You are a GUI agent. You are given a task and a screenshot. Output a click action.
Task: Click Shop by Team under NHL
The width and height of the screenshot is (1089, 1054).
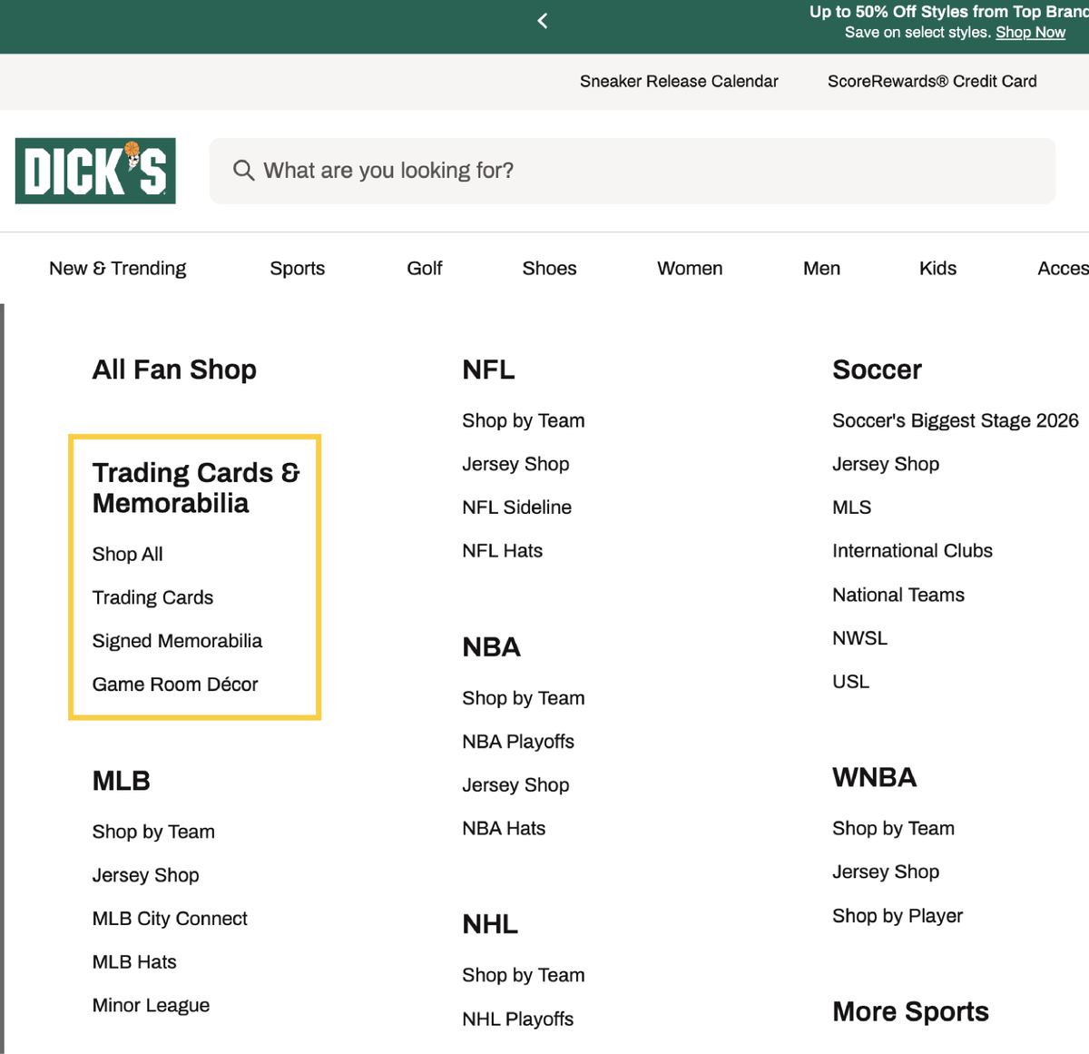(524, 975)
